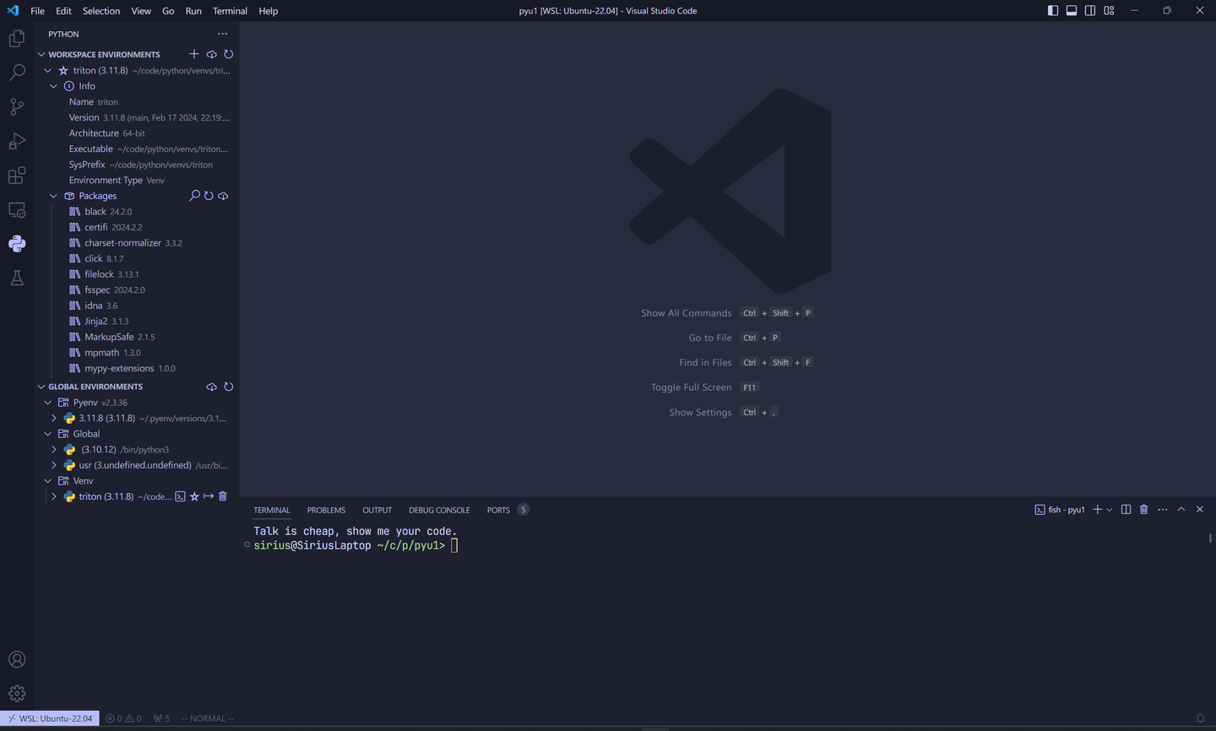Expand the Pyenv 3.11.8 environment entry

54,418
